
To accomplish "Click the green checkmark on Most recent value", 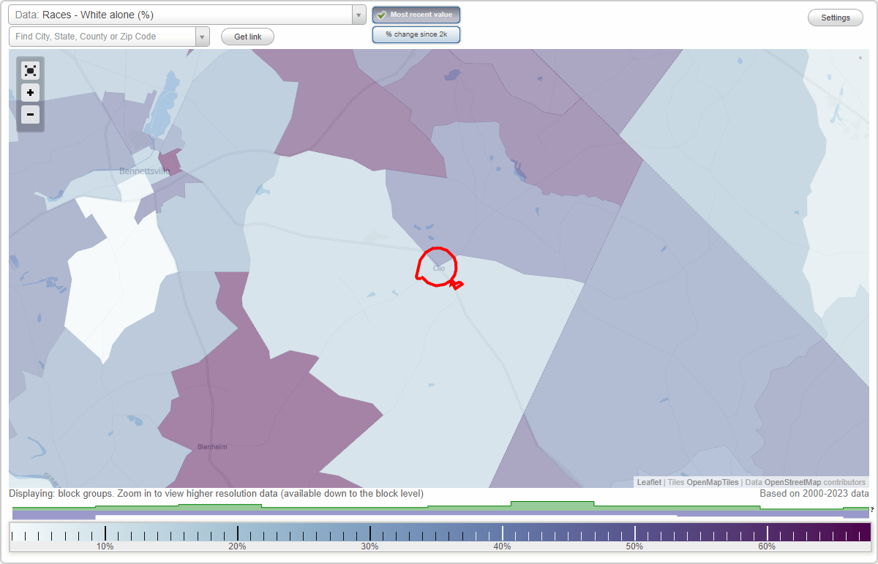I will pyautogui.click(x=383, y=14).
